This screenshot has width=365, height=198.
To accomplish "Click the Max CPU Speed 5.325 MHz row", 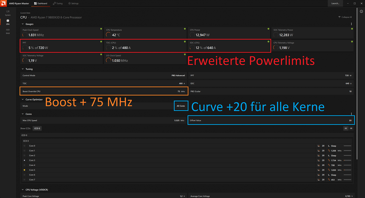I will pos(103,120).
